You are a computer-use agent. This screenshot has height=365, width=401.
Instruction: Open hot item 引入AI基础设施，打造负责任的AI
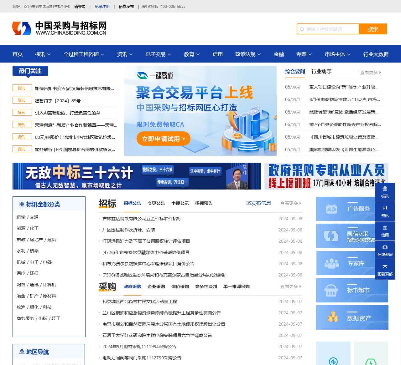[x=68, y=113]
